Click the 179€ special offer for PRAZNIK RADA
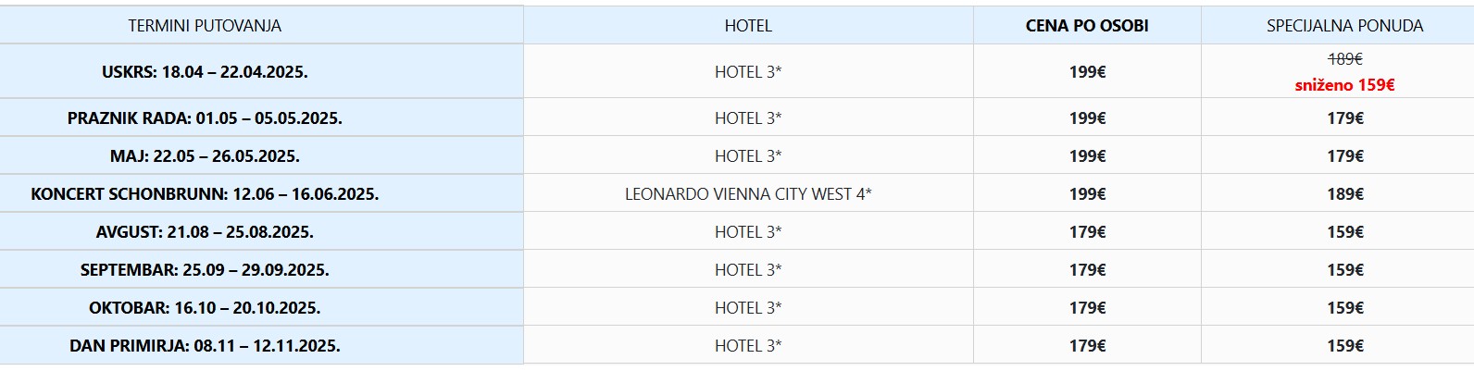This screenshot has height=371, width=1474. click(x=1344, y=117)
